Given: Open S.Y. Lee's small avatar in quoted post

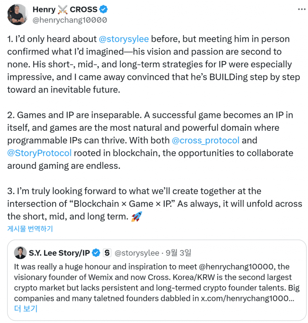Looking at the screenshot, I should pos(20,252).
